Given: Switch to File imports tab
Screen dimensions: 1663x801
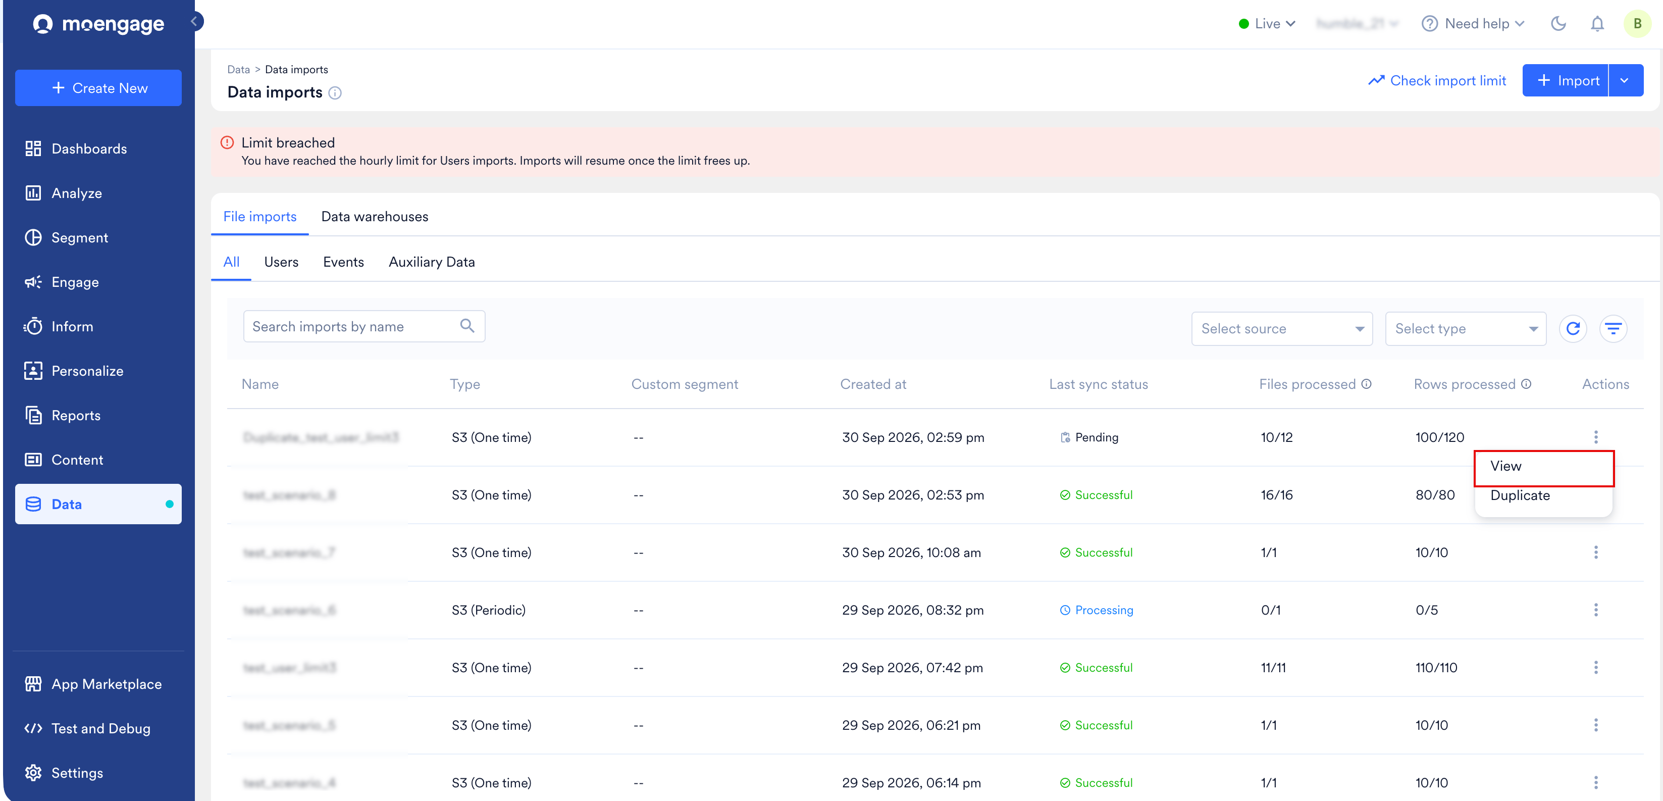Looking at the screenshot, I should tap(259, 216).
